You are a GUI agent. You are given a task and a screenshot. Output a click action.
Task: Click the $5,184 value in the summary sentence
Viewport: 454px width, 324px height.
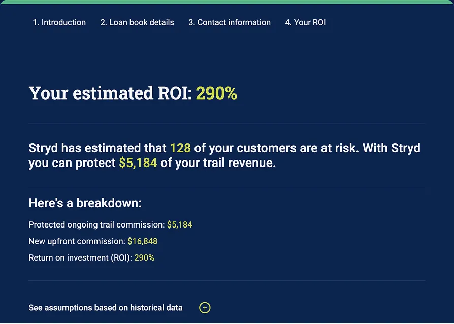(x=138, y=163)
